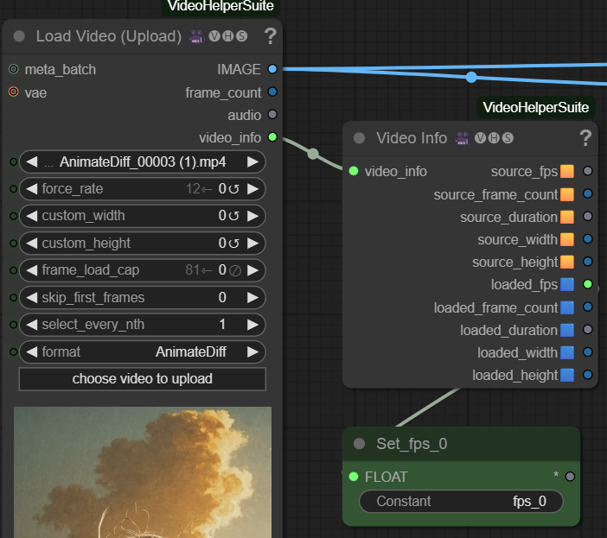607x538 pixels.
Task: Click the video_info input socket on Video Info
Action: pyautogui.click(x=354, y=171)
